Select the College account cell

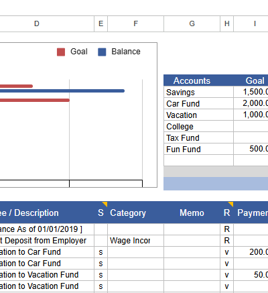pos(198,126)
